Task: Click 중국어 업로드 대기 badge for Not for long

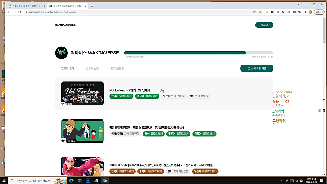Action: 147,96
